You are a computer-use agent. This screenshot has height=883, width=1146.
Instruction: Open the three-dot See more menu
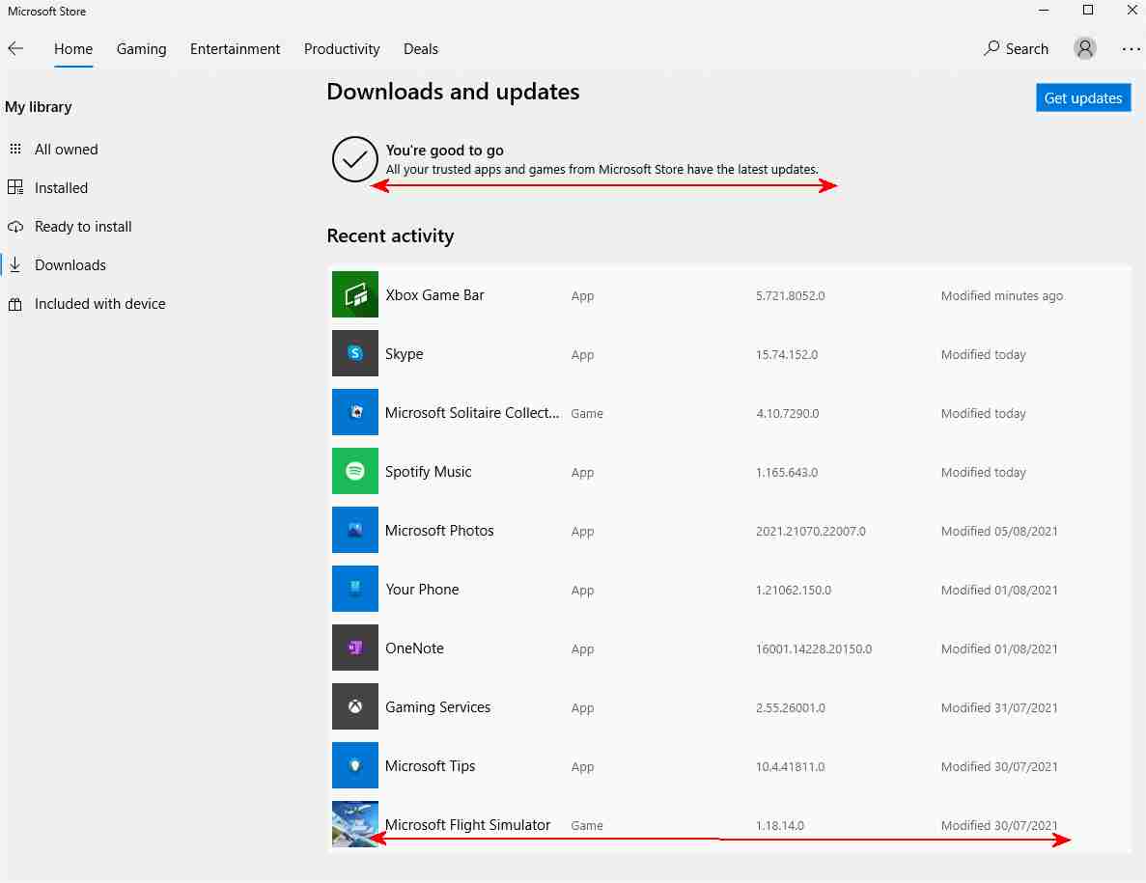tap(1131, 49)
